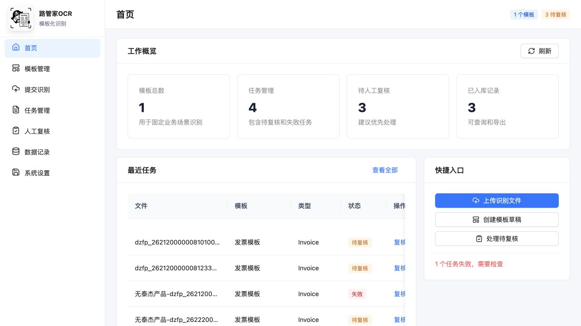This screenshot has height=326, width=581.
Task: Click 复核 link for dzfp_2621200000081233 row
Action: [399, 268]
